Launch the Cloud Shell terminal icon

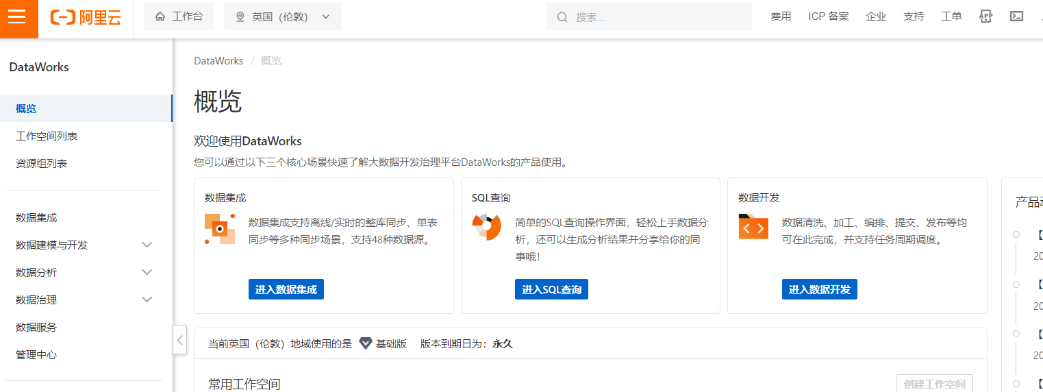click(1016, 16)
